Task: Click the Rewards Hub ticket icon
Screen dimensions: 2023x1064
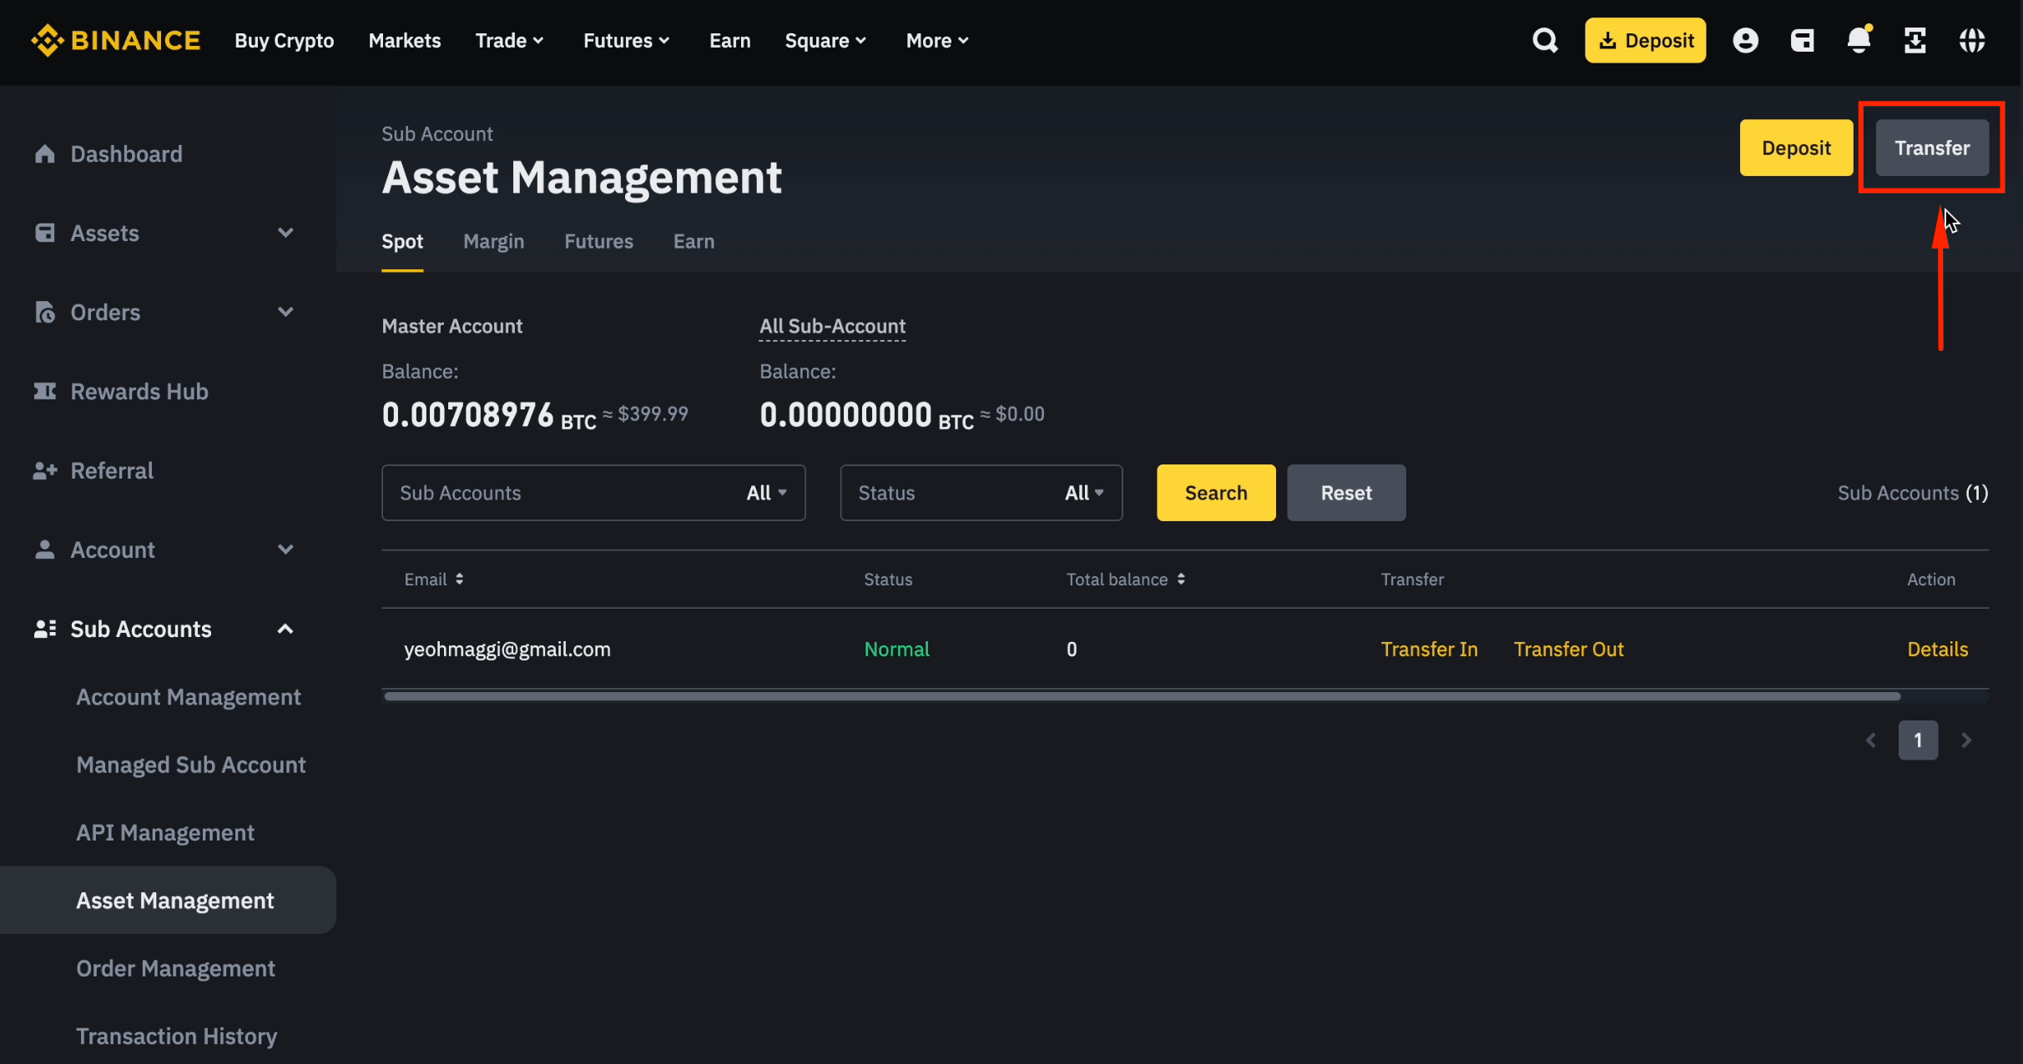Action: coord(44,391)
